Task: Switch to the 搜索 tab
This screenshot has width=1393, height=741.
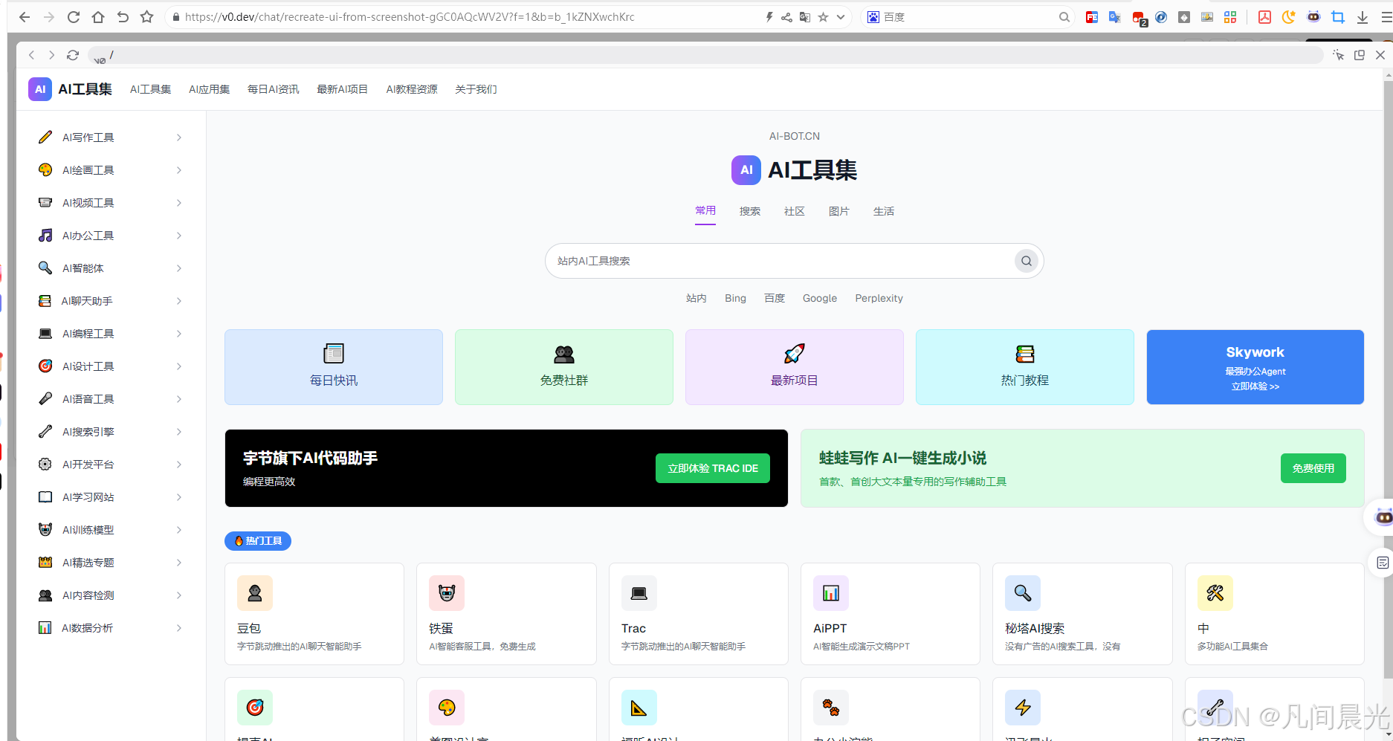Action: click(750, 212)
